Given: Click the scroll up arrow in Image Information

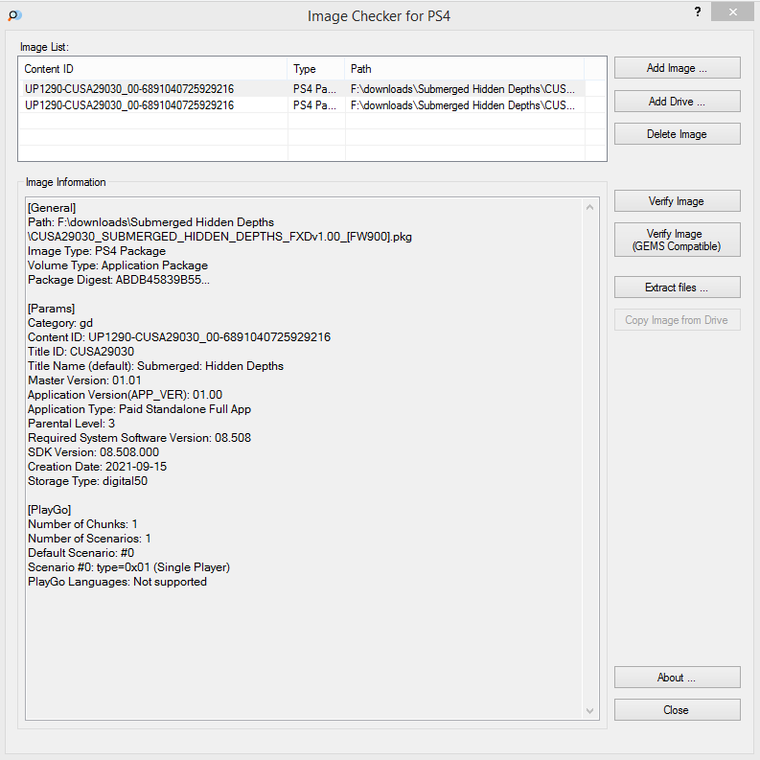Looking at the screenshot, I should click(589, 207).
